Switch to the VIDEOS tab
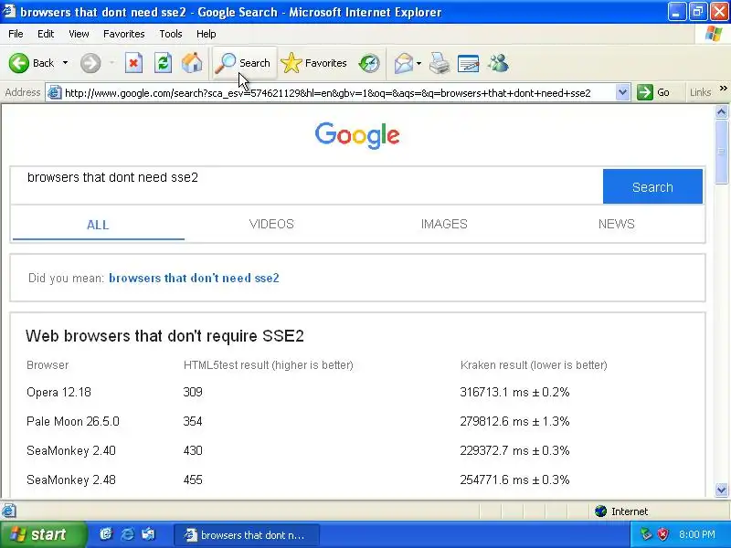 point(271,224)
